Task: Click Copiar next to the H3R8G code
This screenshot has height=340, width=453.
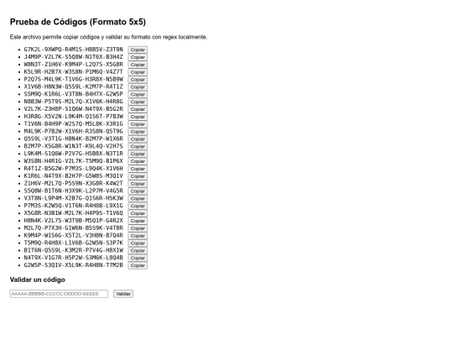Action: (138, 117)
